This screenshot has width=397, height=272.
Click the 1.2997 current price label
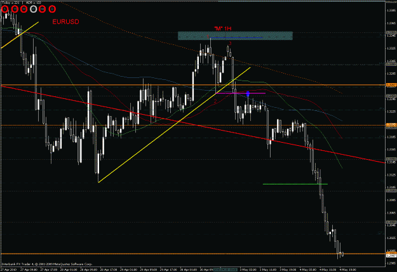(x=391, y=256)
